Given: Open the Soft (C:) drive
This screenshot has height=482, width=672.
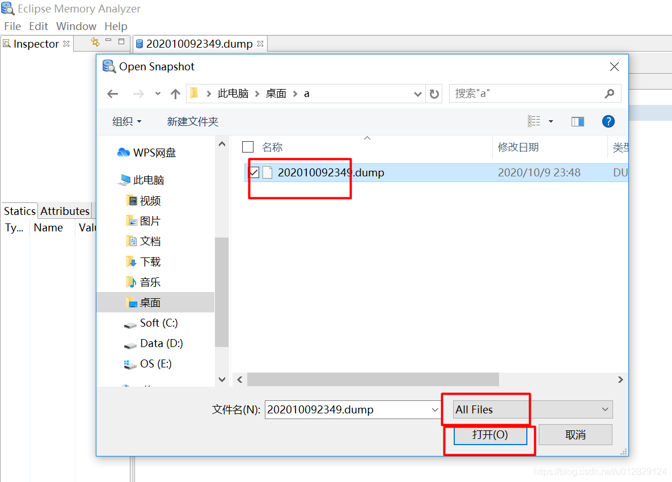Looking at the screenshot, I should pyautogui.click(x=151, y=323).
